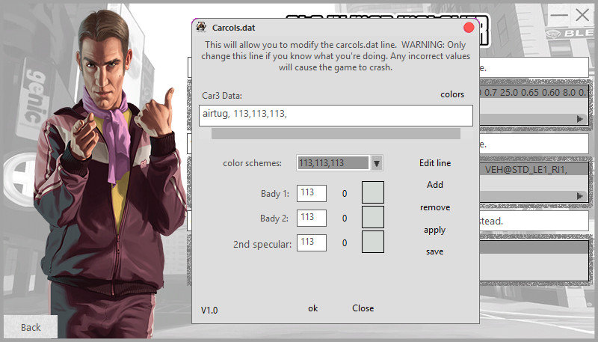Click the Close text button at the dialog bottom

coord(363,308)
